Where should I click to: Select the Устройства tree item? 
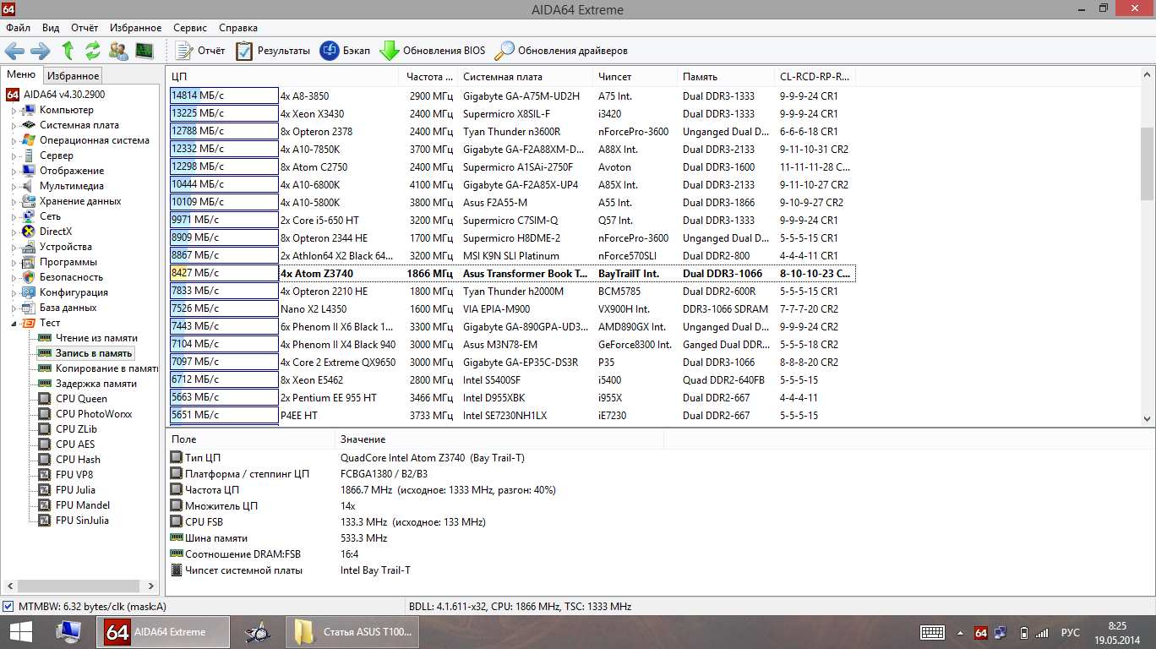[x=66, y=247]
